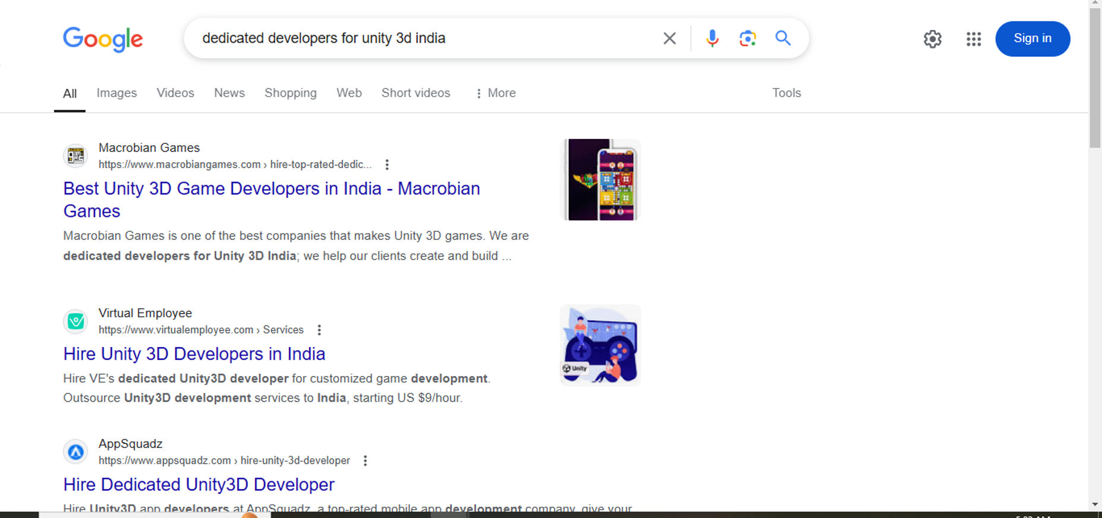
Task: Expand the More search filters
Action: 495,93
